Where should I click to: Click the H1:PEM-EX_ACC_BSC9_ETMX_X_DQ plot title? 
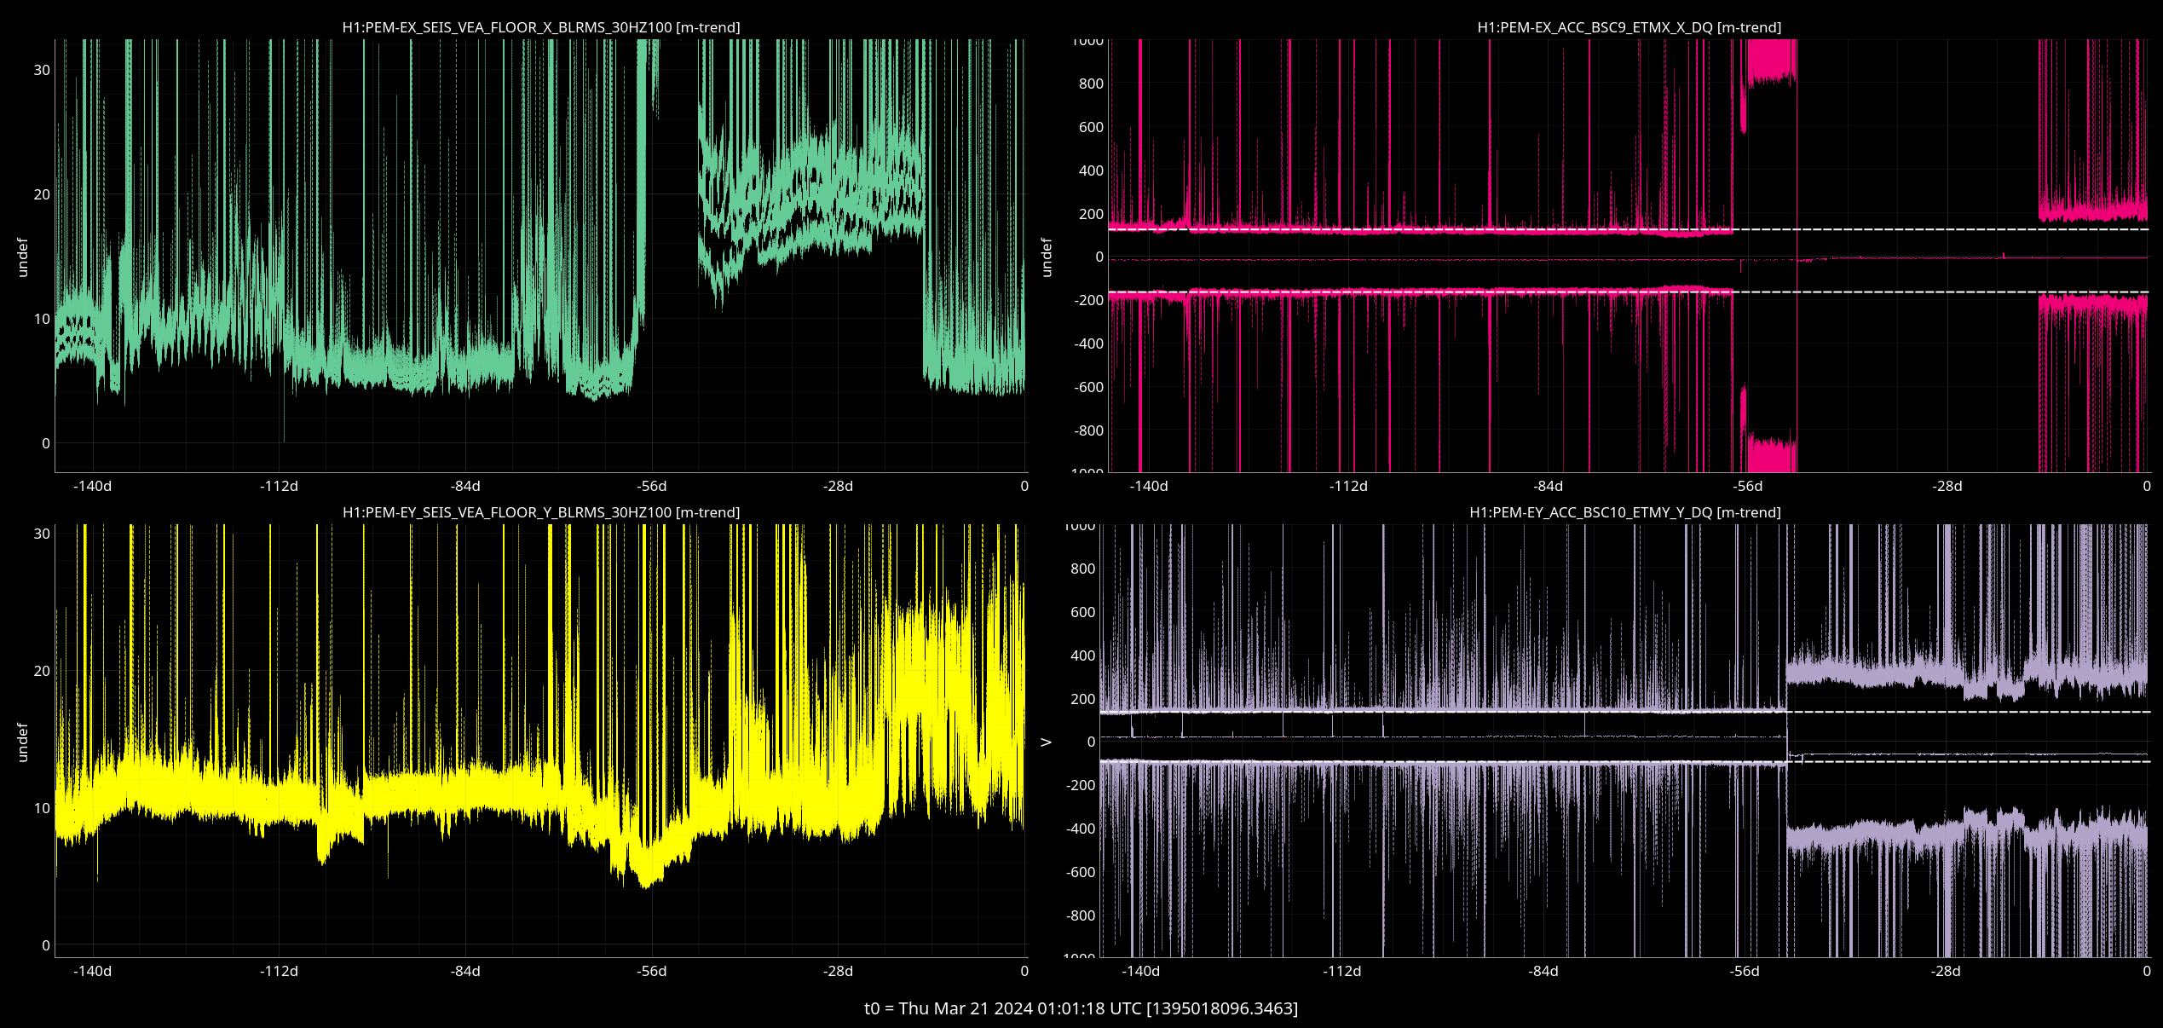pyautogui.click(x=1629, y=27)
